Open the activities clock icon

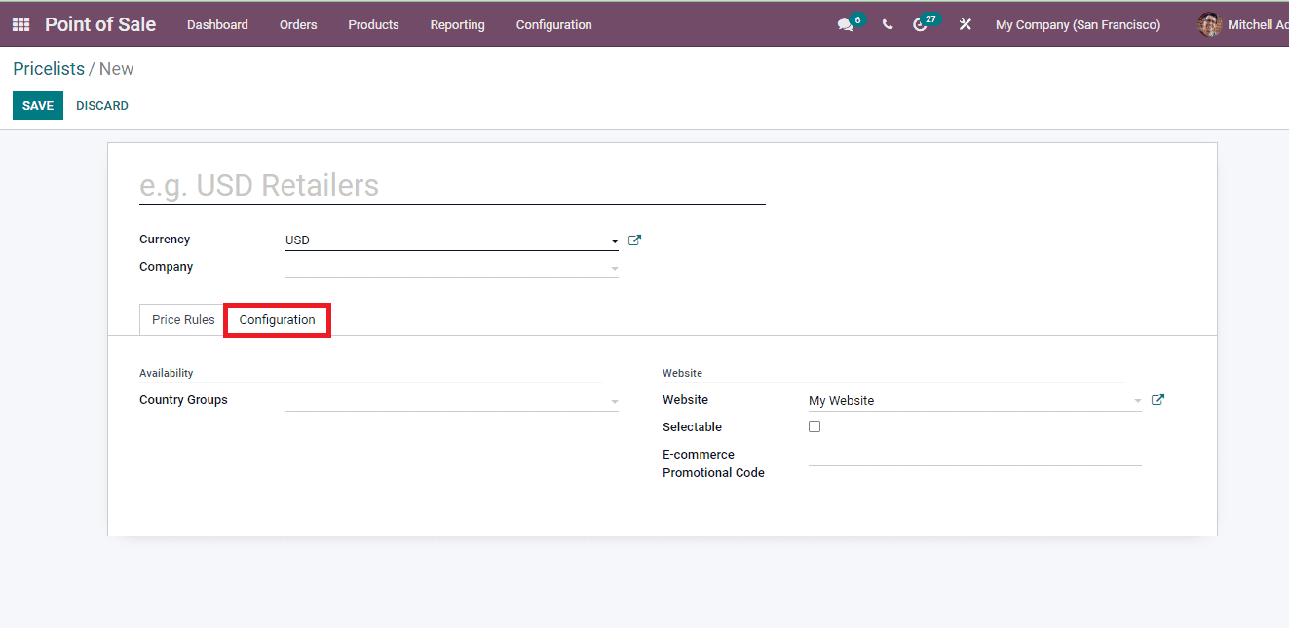coord(920,25)
